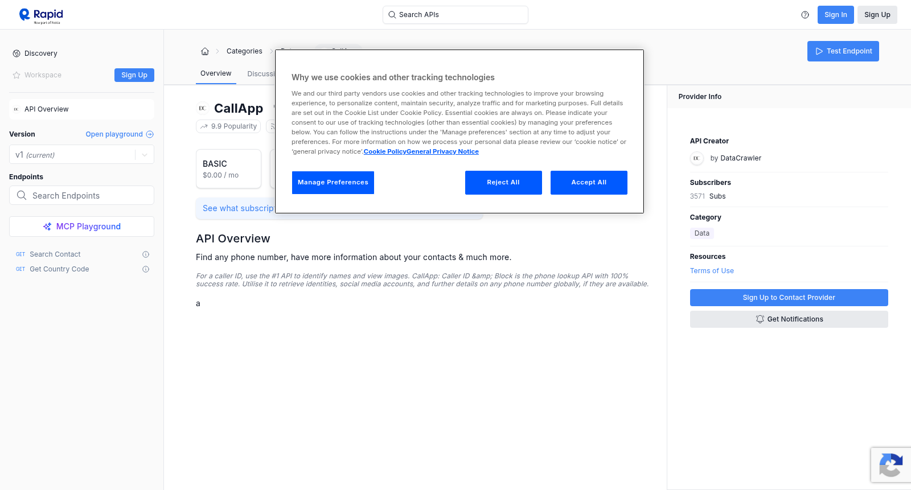911x490 pixels.
Task: Click Sign Up in the header
Action: coord(877,15)
